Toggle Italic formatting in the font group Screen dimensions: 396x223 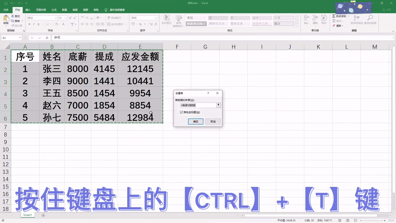pos(34,24)
